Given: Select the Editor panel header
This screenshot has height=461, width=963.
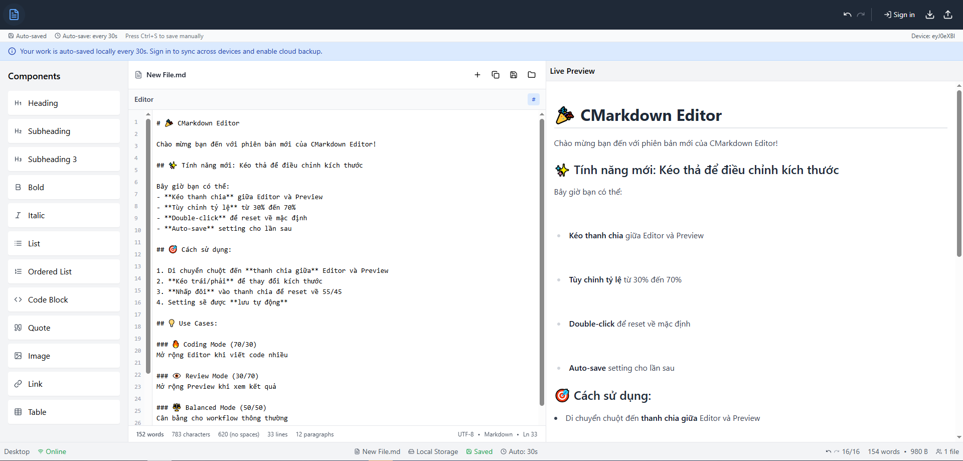Looking at the screenshot, I should click(143, 99).
